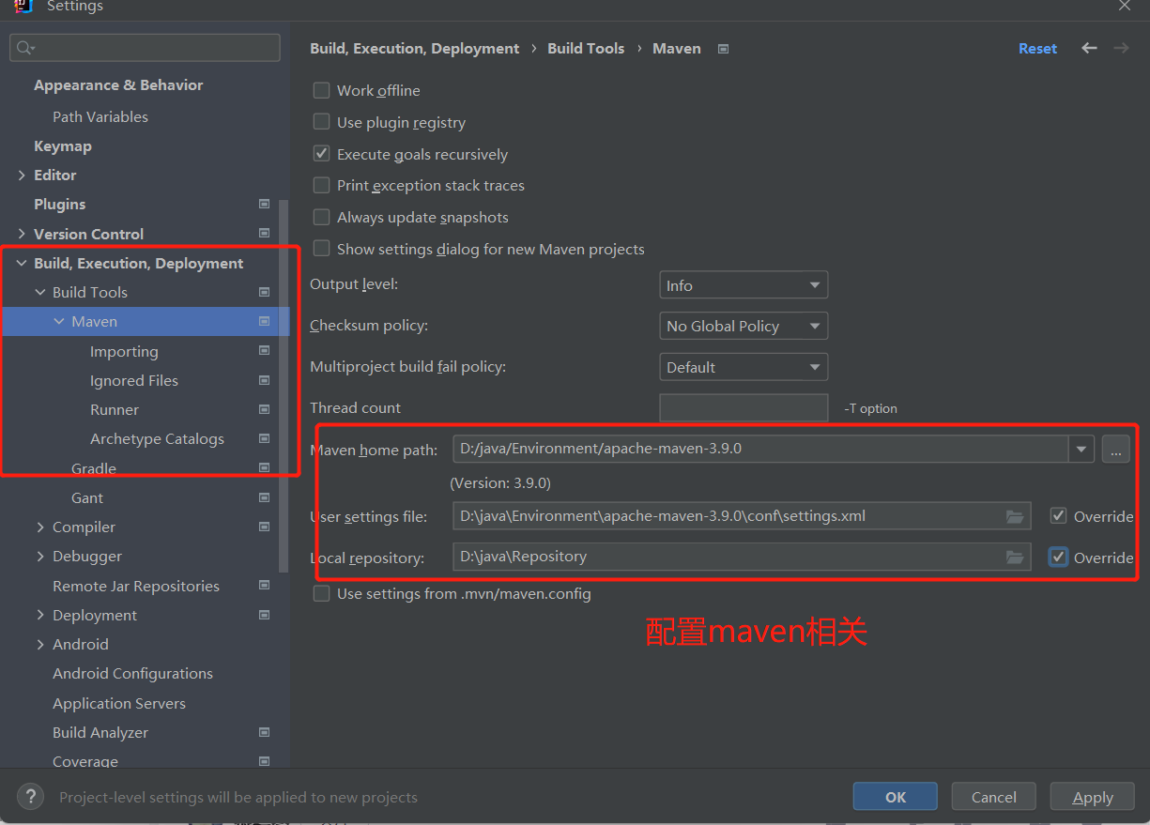The width and height of the screenshot is (1150, 825).
Task: Browse folder for User settings file
Action: click(1014, 516)
